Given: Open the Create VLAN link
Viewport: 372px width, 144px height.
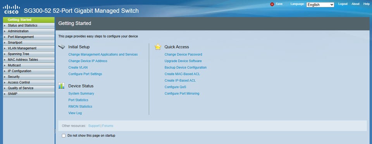Looking at the screenshot, I should click(x=78, y=67).
